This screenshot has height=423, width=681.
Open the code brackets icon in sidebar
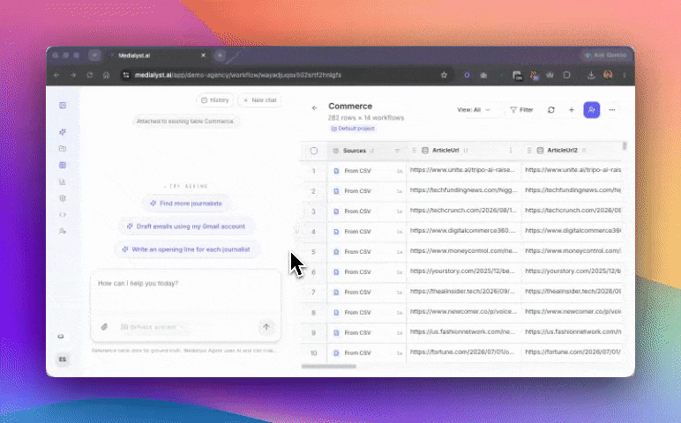tap(63, 215)
